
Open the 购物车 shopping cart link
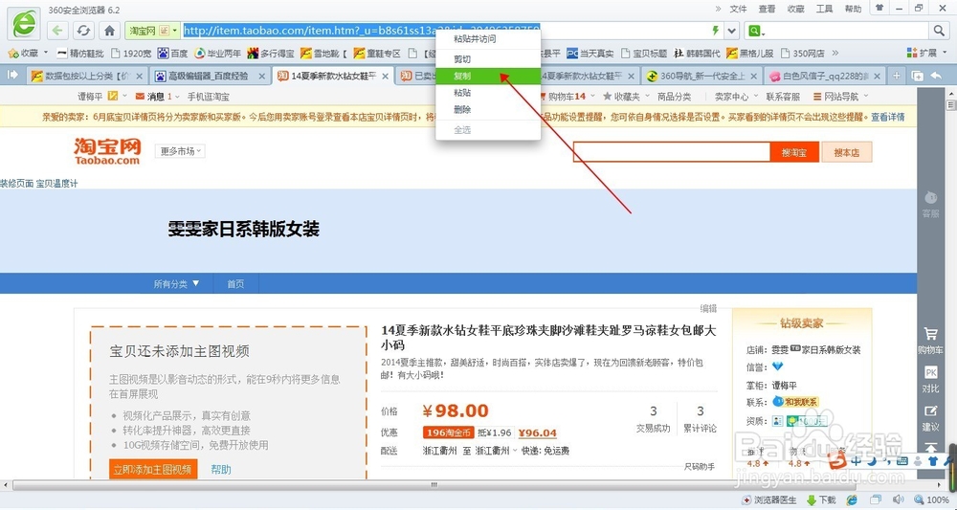[x=567, y=97]
